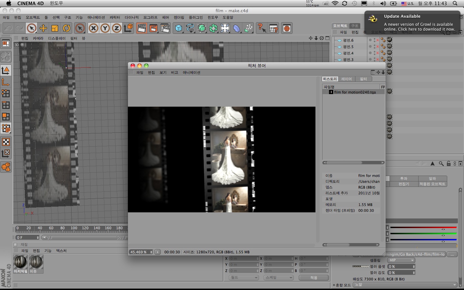464x290 pixels.
Task: Switch the world/object coordinate system icon
Action: 128,28
